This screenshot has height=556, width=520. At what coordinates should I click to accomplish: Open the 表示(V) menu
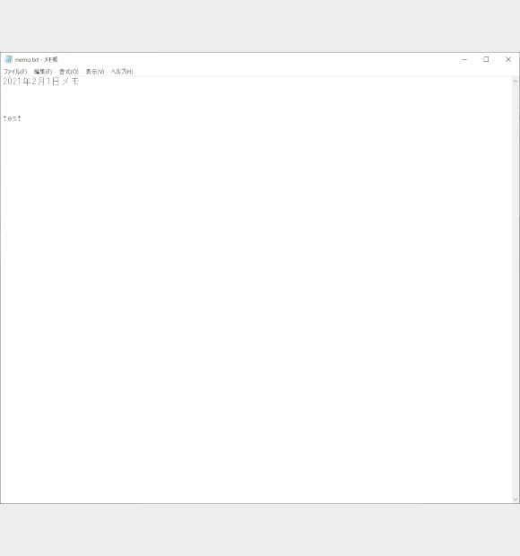(95, 72)
